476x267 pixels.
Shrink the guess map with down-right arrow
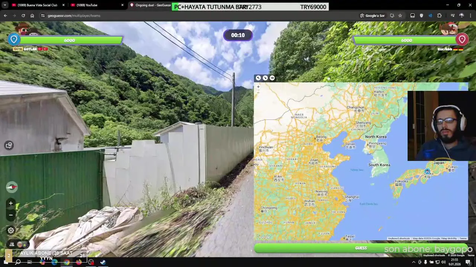265,78
